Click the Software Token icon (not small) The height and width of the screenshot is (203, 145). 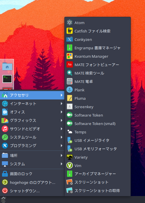pyautogui.click(x=70, y=115)
